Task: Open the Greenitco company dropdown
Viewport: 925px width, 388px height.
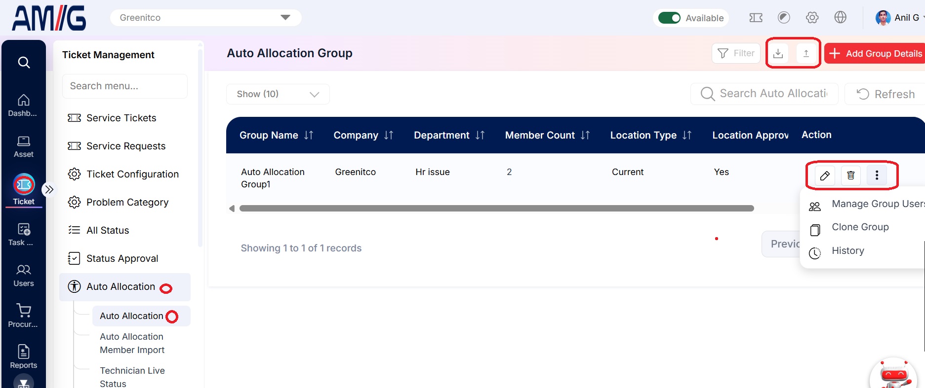Action: click(205, 18)
